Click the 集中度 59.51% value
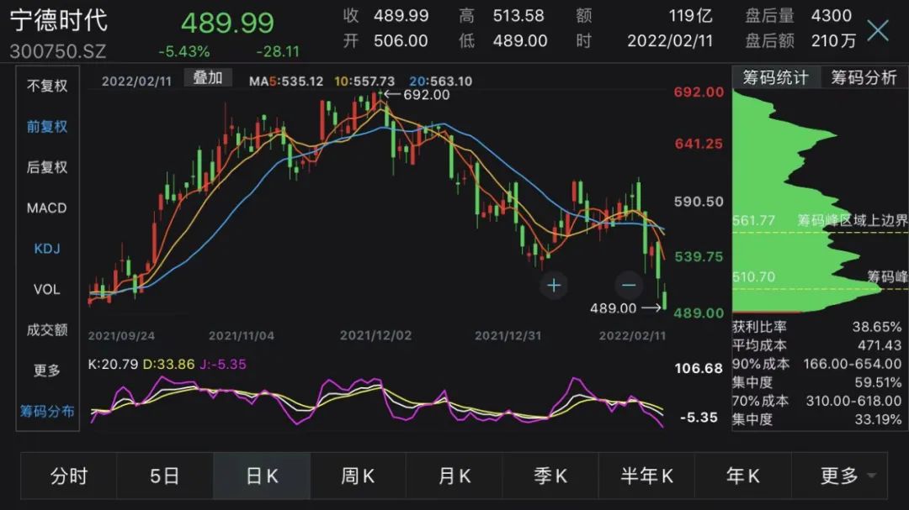909x510 pixels. coord(878,382)
